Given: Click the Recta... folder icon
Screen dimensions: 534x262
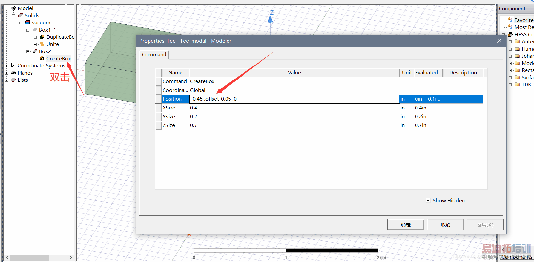Looking at the screenshot, I should click(x=517, y=70).
